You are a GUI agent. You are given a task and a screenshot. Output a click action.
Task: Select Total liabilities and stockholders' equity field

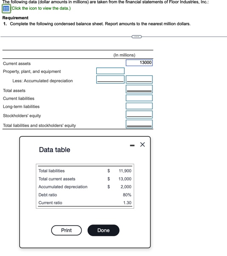139,124
